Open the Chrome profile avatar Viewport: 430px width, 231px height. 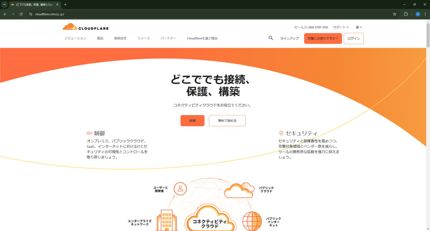pyautogui.click(x=418, y=14)
